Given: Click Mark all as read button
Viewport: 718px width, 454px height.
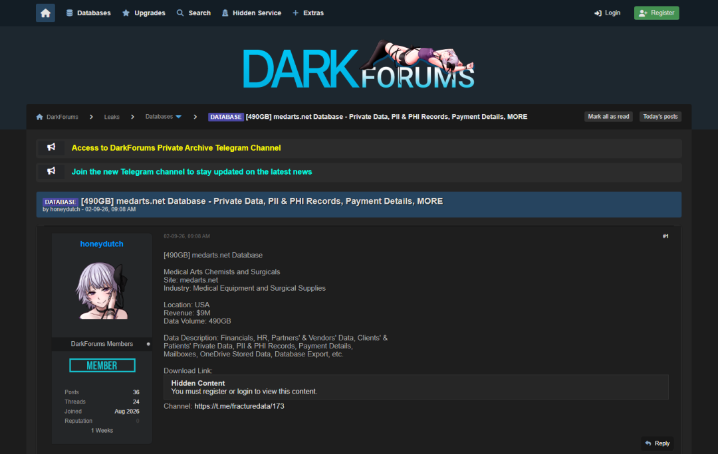Looking at the screenshot, I should pos(608,117).
